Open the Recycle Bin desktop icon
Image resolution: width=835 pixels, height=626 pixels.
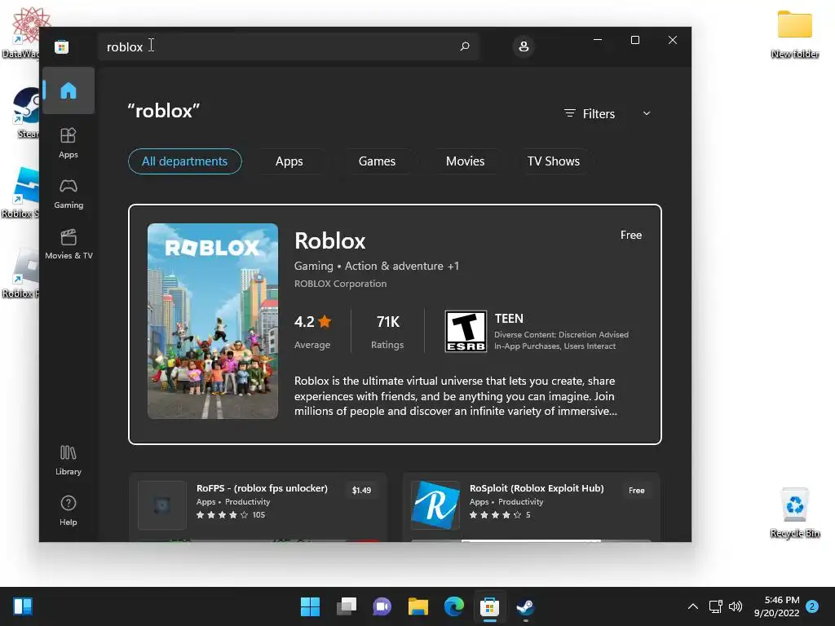pyautogui.click(x=794, y=513)
